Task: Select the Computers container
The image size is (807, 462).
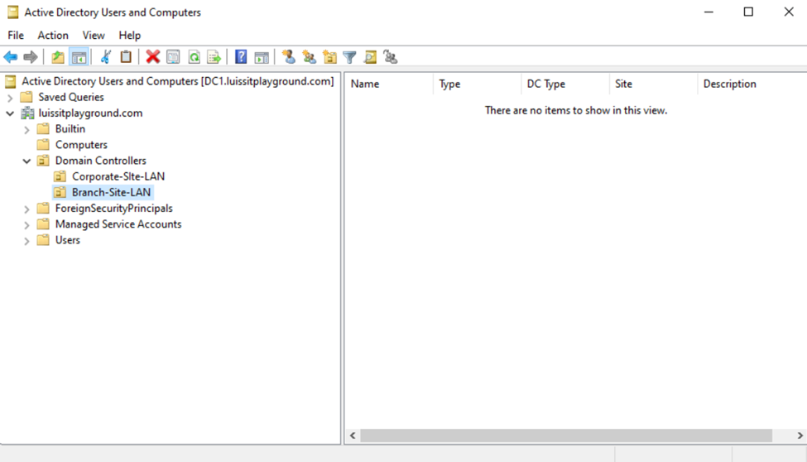Action: tap(81, 145)
